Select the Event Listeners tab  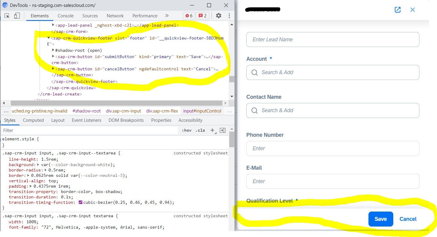(87, 120)
